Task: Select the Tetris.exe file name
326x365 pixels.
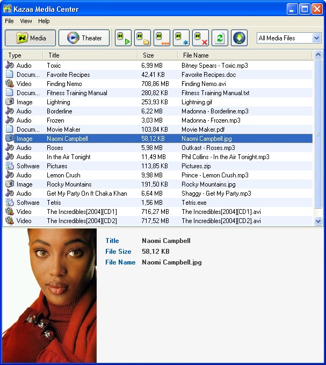Action: [x=194, y=203]
